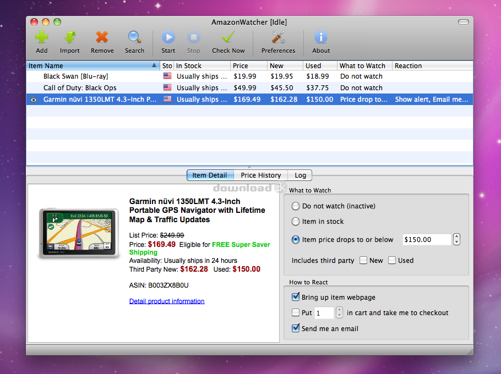Enable third party Used checkbox
The image size is (501, 374).
point(392,260)
